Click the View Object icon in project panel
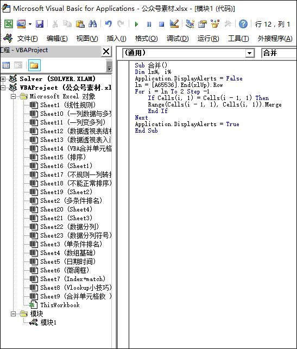 (x=18, y=65)
